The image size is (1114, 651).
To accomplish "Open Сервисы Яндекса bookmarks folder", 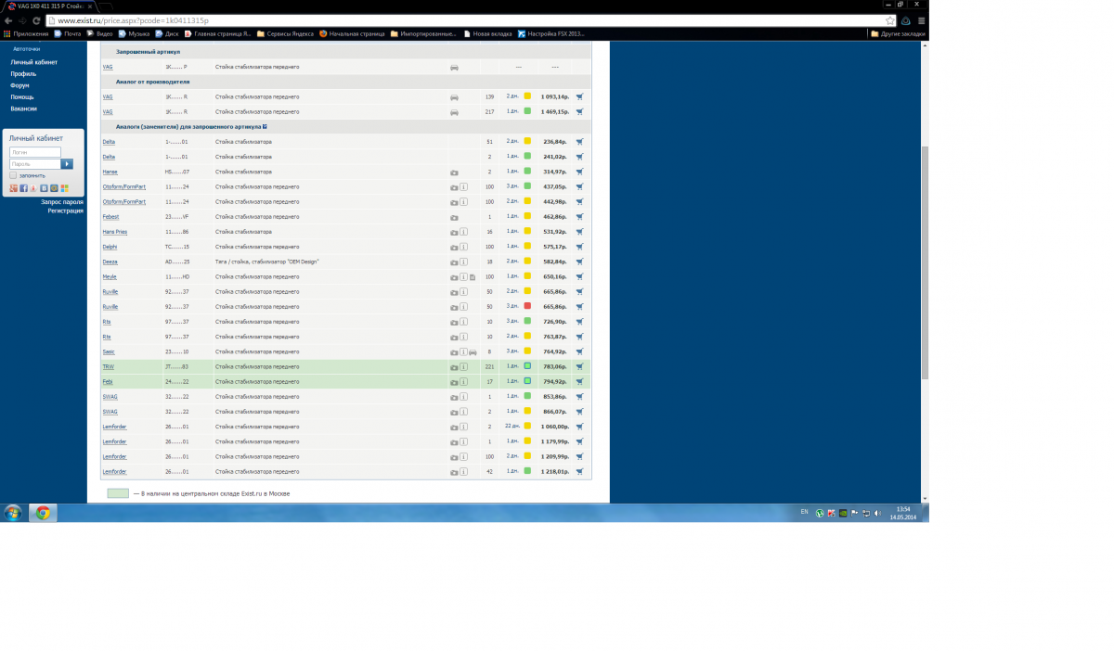I will [x=284, y=33].
